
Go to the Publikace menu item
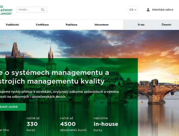tap(72, 25)
